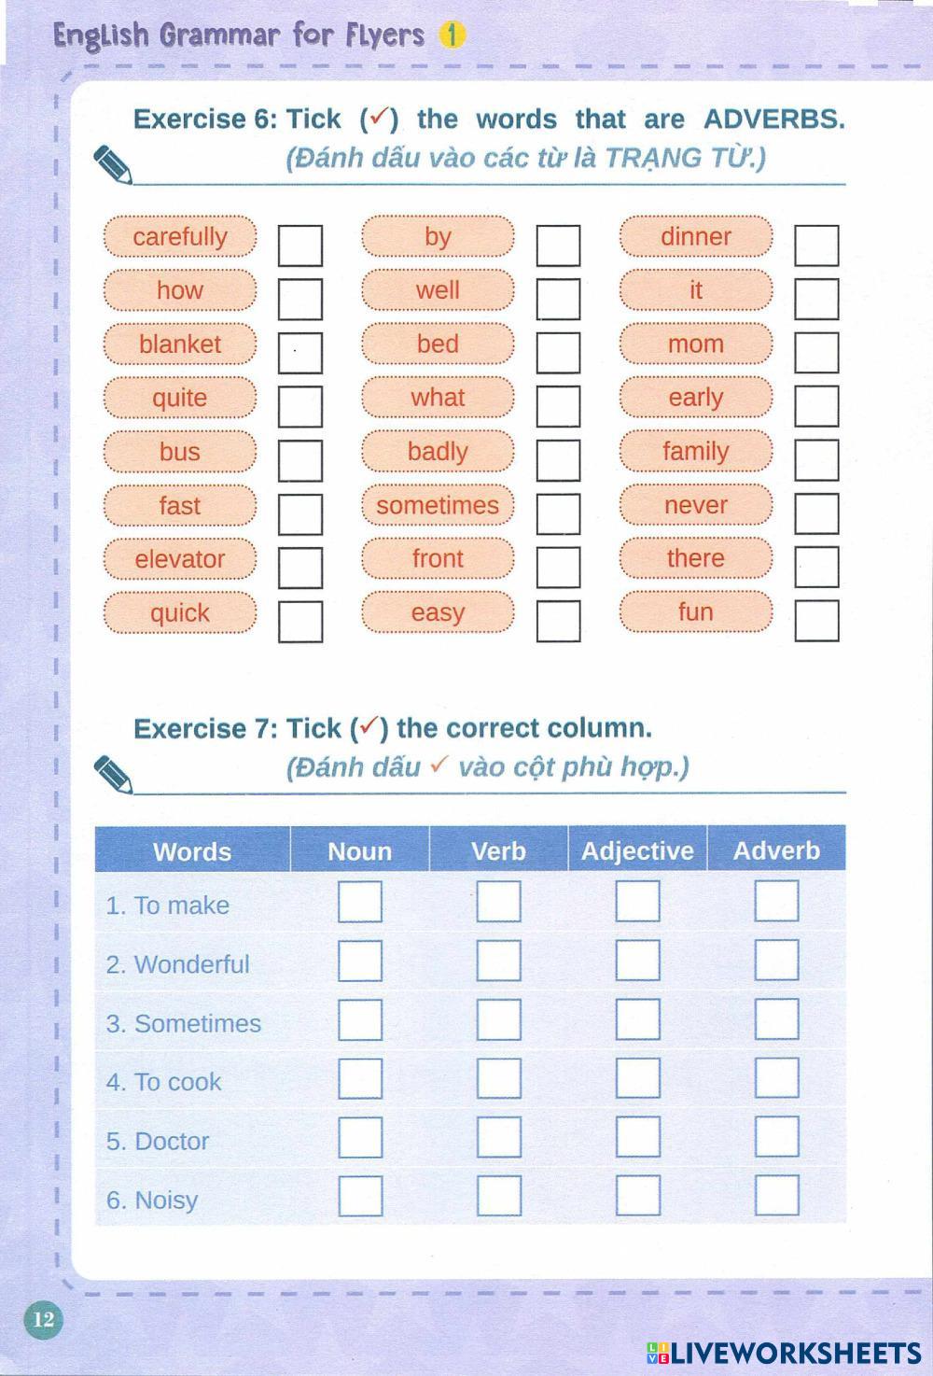This screenshot has height=1376, width=933.
Task: Check the Adjective box for "Noisy"
Action: point(638,1196)
